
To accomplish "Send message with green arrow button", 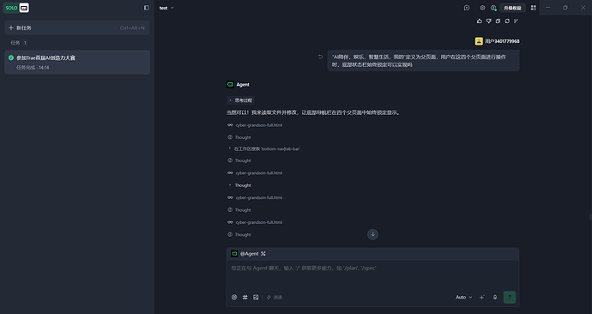I will coord(510,297).
